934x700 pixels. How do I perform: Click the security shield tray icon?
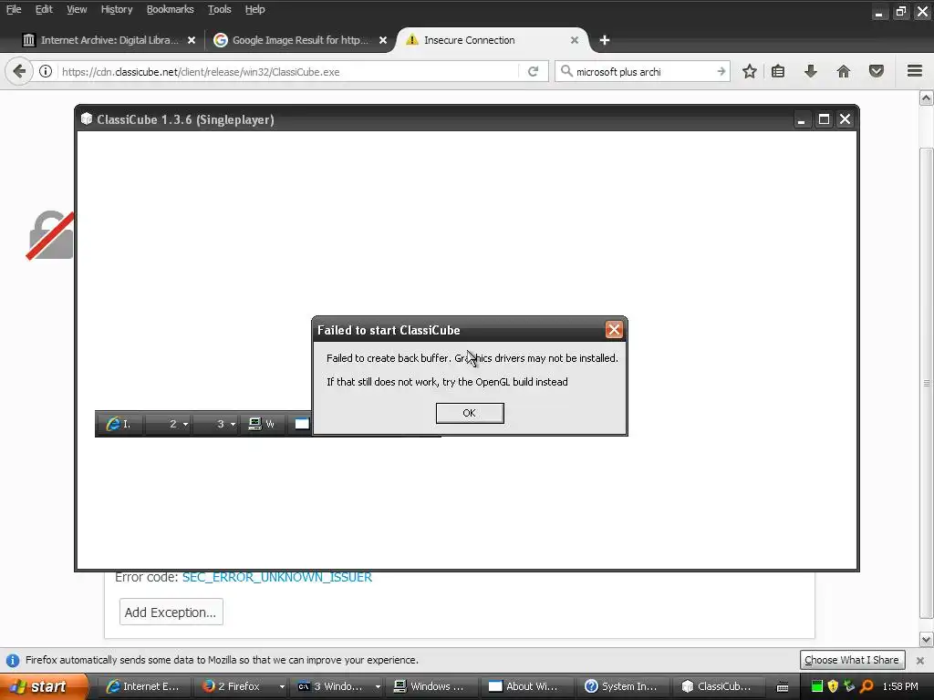click(833, 686)
